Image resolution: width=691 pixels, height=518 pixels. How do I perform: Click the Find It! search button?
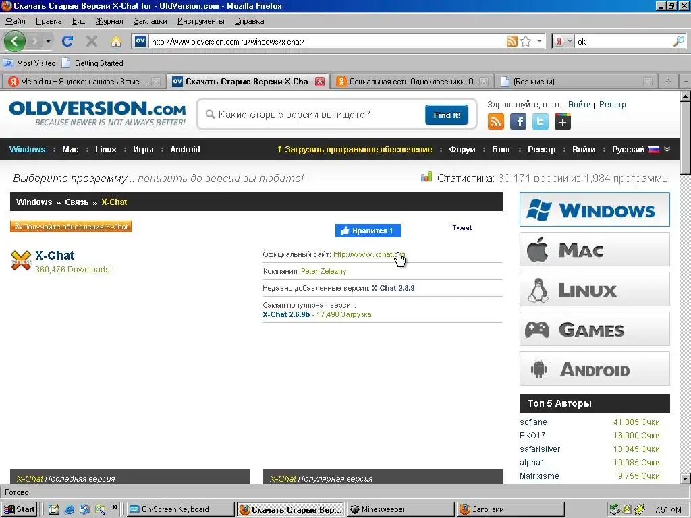447,115
